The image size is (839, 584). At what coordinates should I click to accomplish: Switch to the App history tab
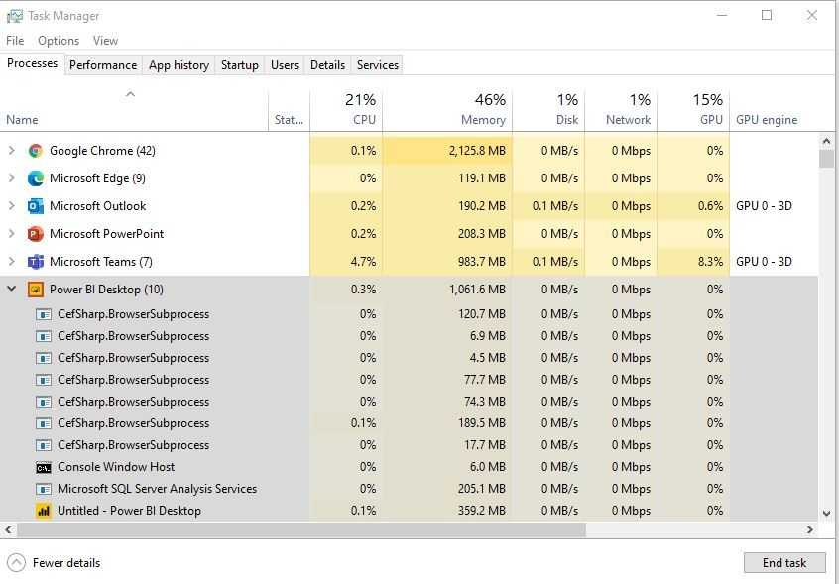179,65
